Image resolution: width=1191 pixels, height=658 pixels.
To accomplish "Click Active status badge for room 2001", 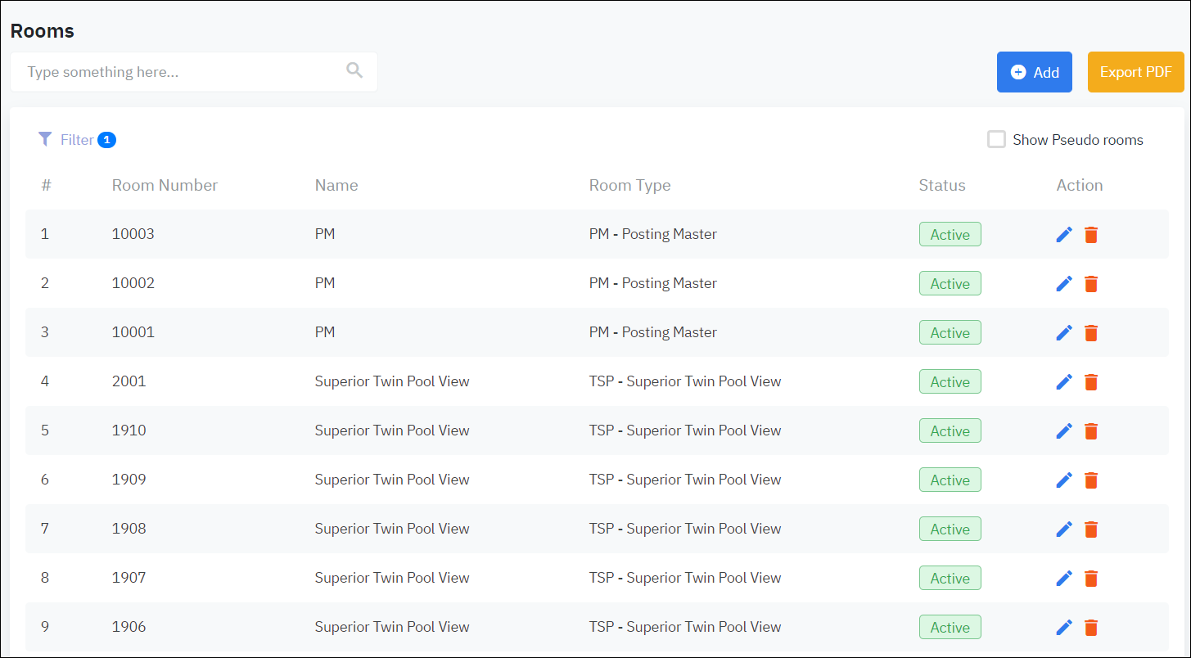I will point(950,382).
